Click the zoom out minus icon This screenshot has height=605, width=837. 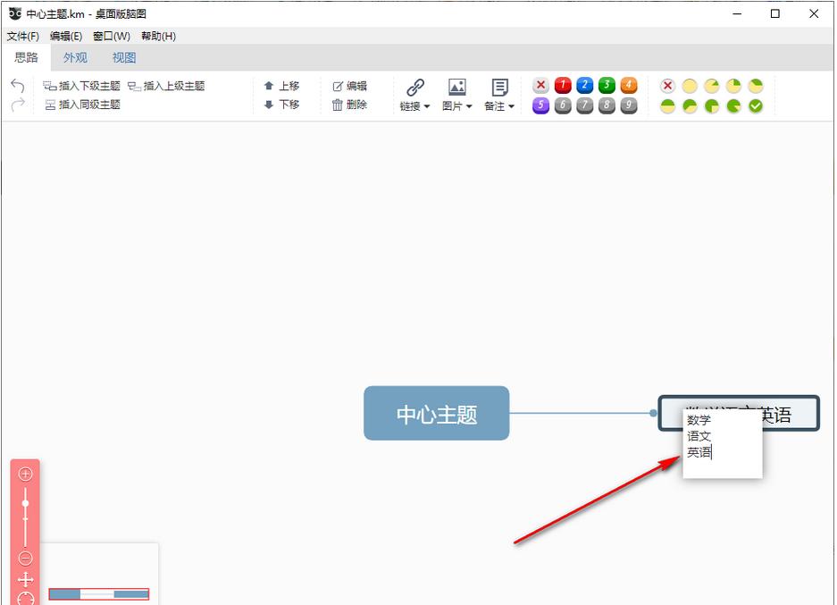coord(25,559)
